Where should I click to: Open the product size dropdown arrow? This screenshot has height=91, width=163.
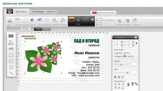click(32, 29)
